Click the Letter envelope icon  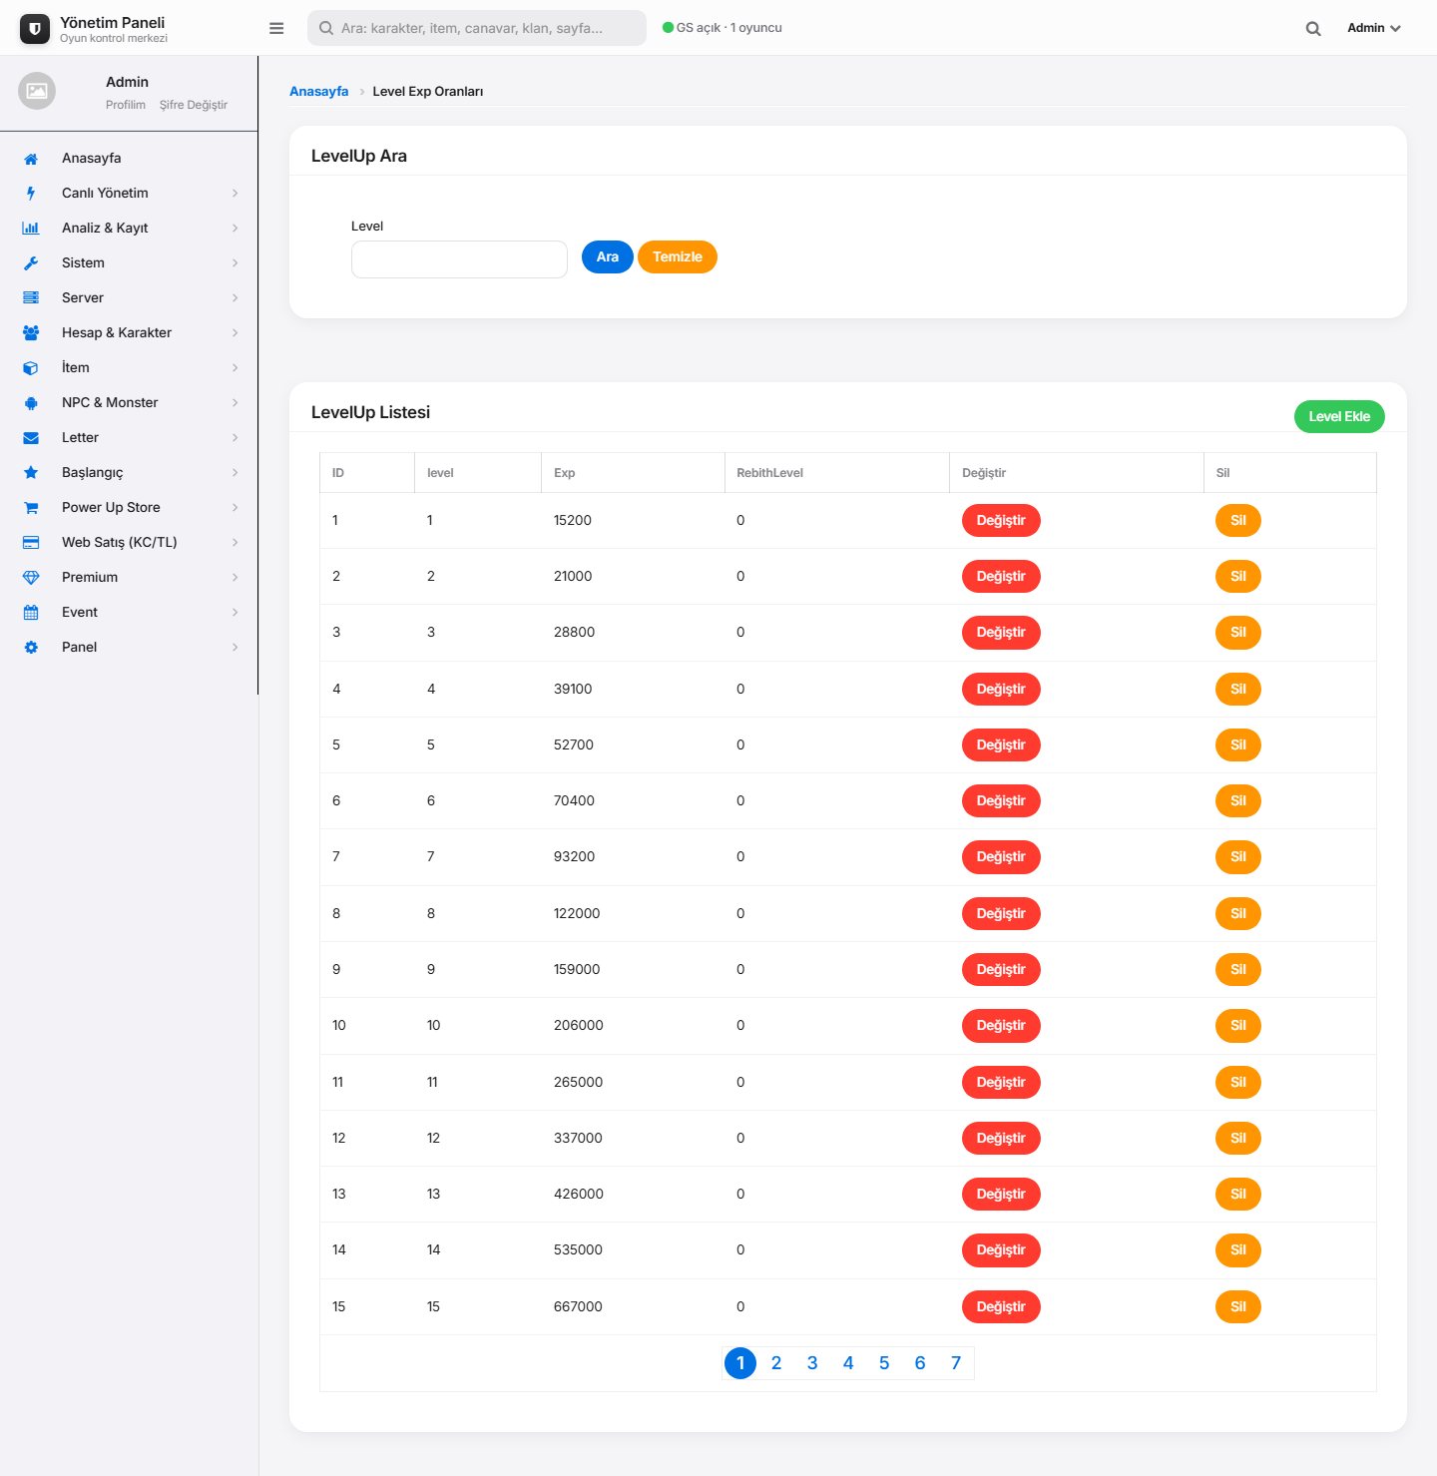[31, 438]
